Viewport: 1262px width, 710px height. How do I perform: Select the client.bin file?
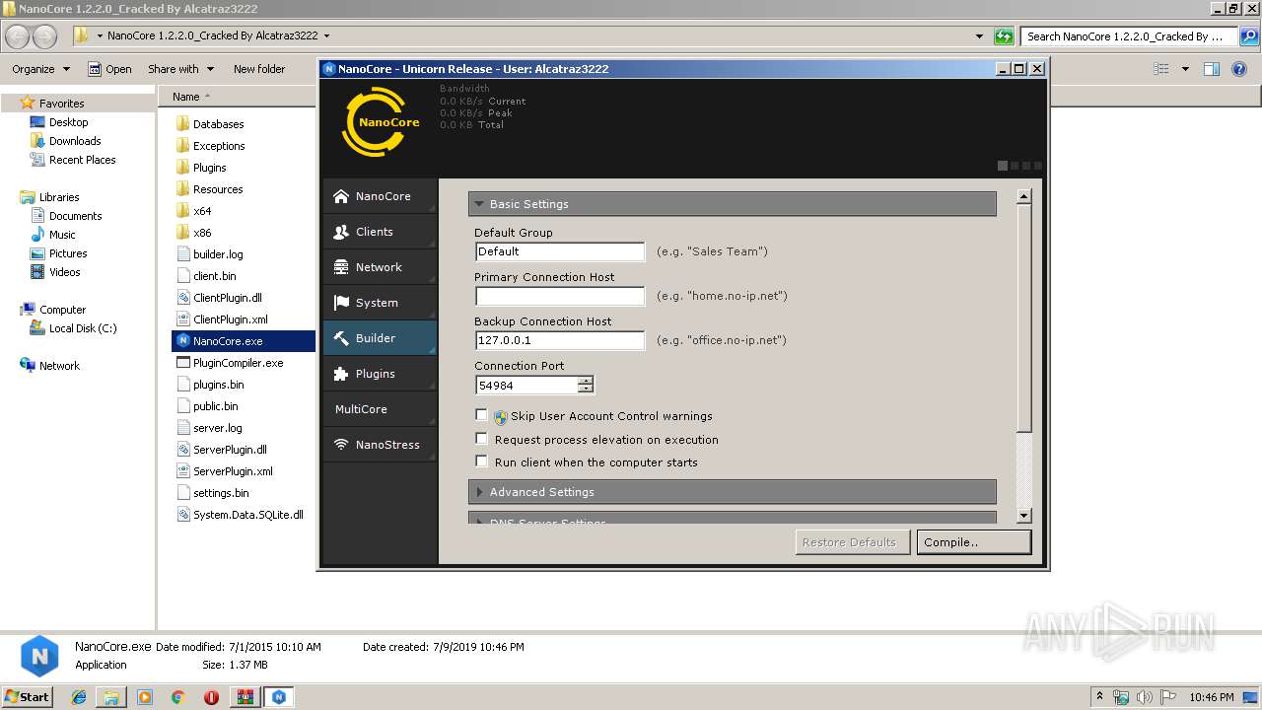tap(214, 276)
